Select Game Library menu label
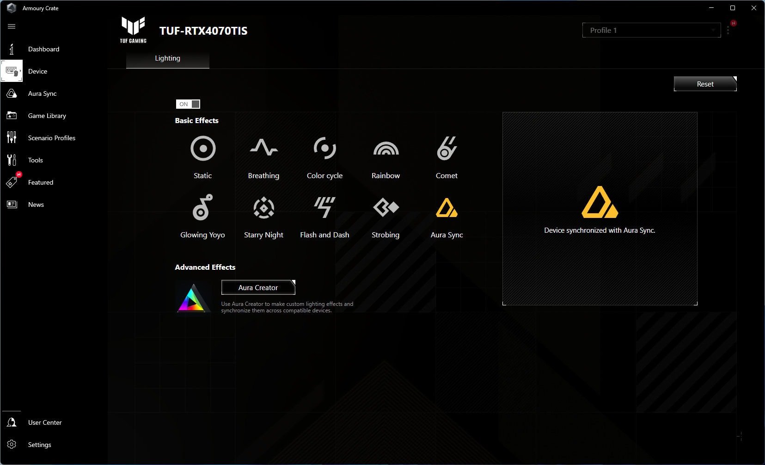The image size is (765, 465). tap(47, 116)
